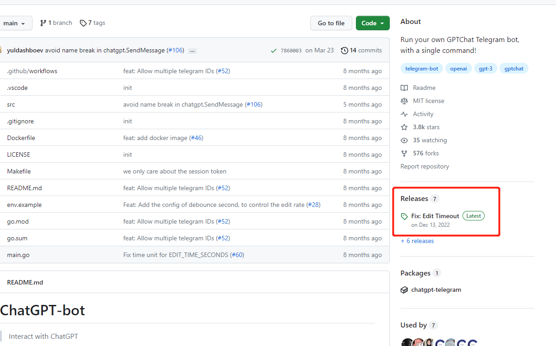Expand commit message ellipsis button
The height and width of the screenshot is (346, 556).
pyautogui.click(x=192, y=51)
